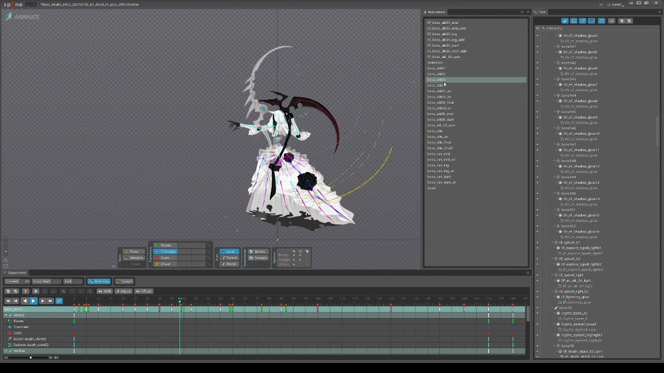Open the Views menu
The image size is (664, 373).
point(616,4)
